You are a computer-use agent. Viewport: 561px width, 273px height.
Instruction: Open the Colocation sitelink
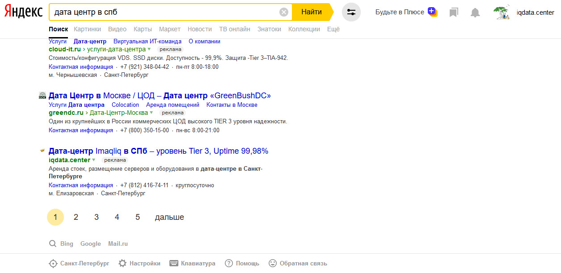click(x=125, y=105)
